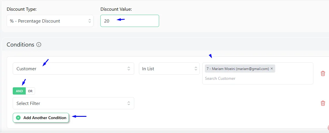Click Add Another Condition button
Viewport: 329px width, 133px height.
(x=41, y=118)
